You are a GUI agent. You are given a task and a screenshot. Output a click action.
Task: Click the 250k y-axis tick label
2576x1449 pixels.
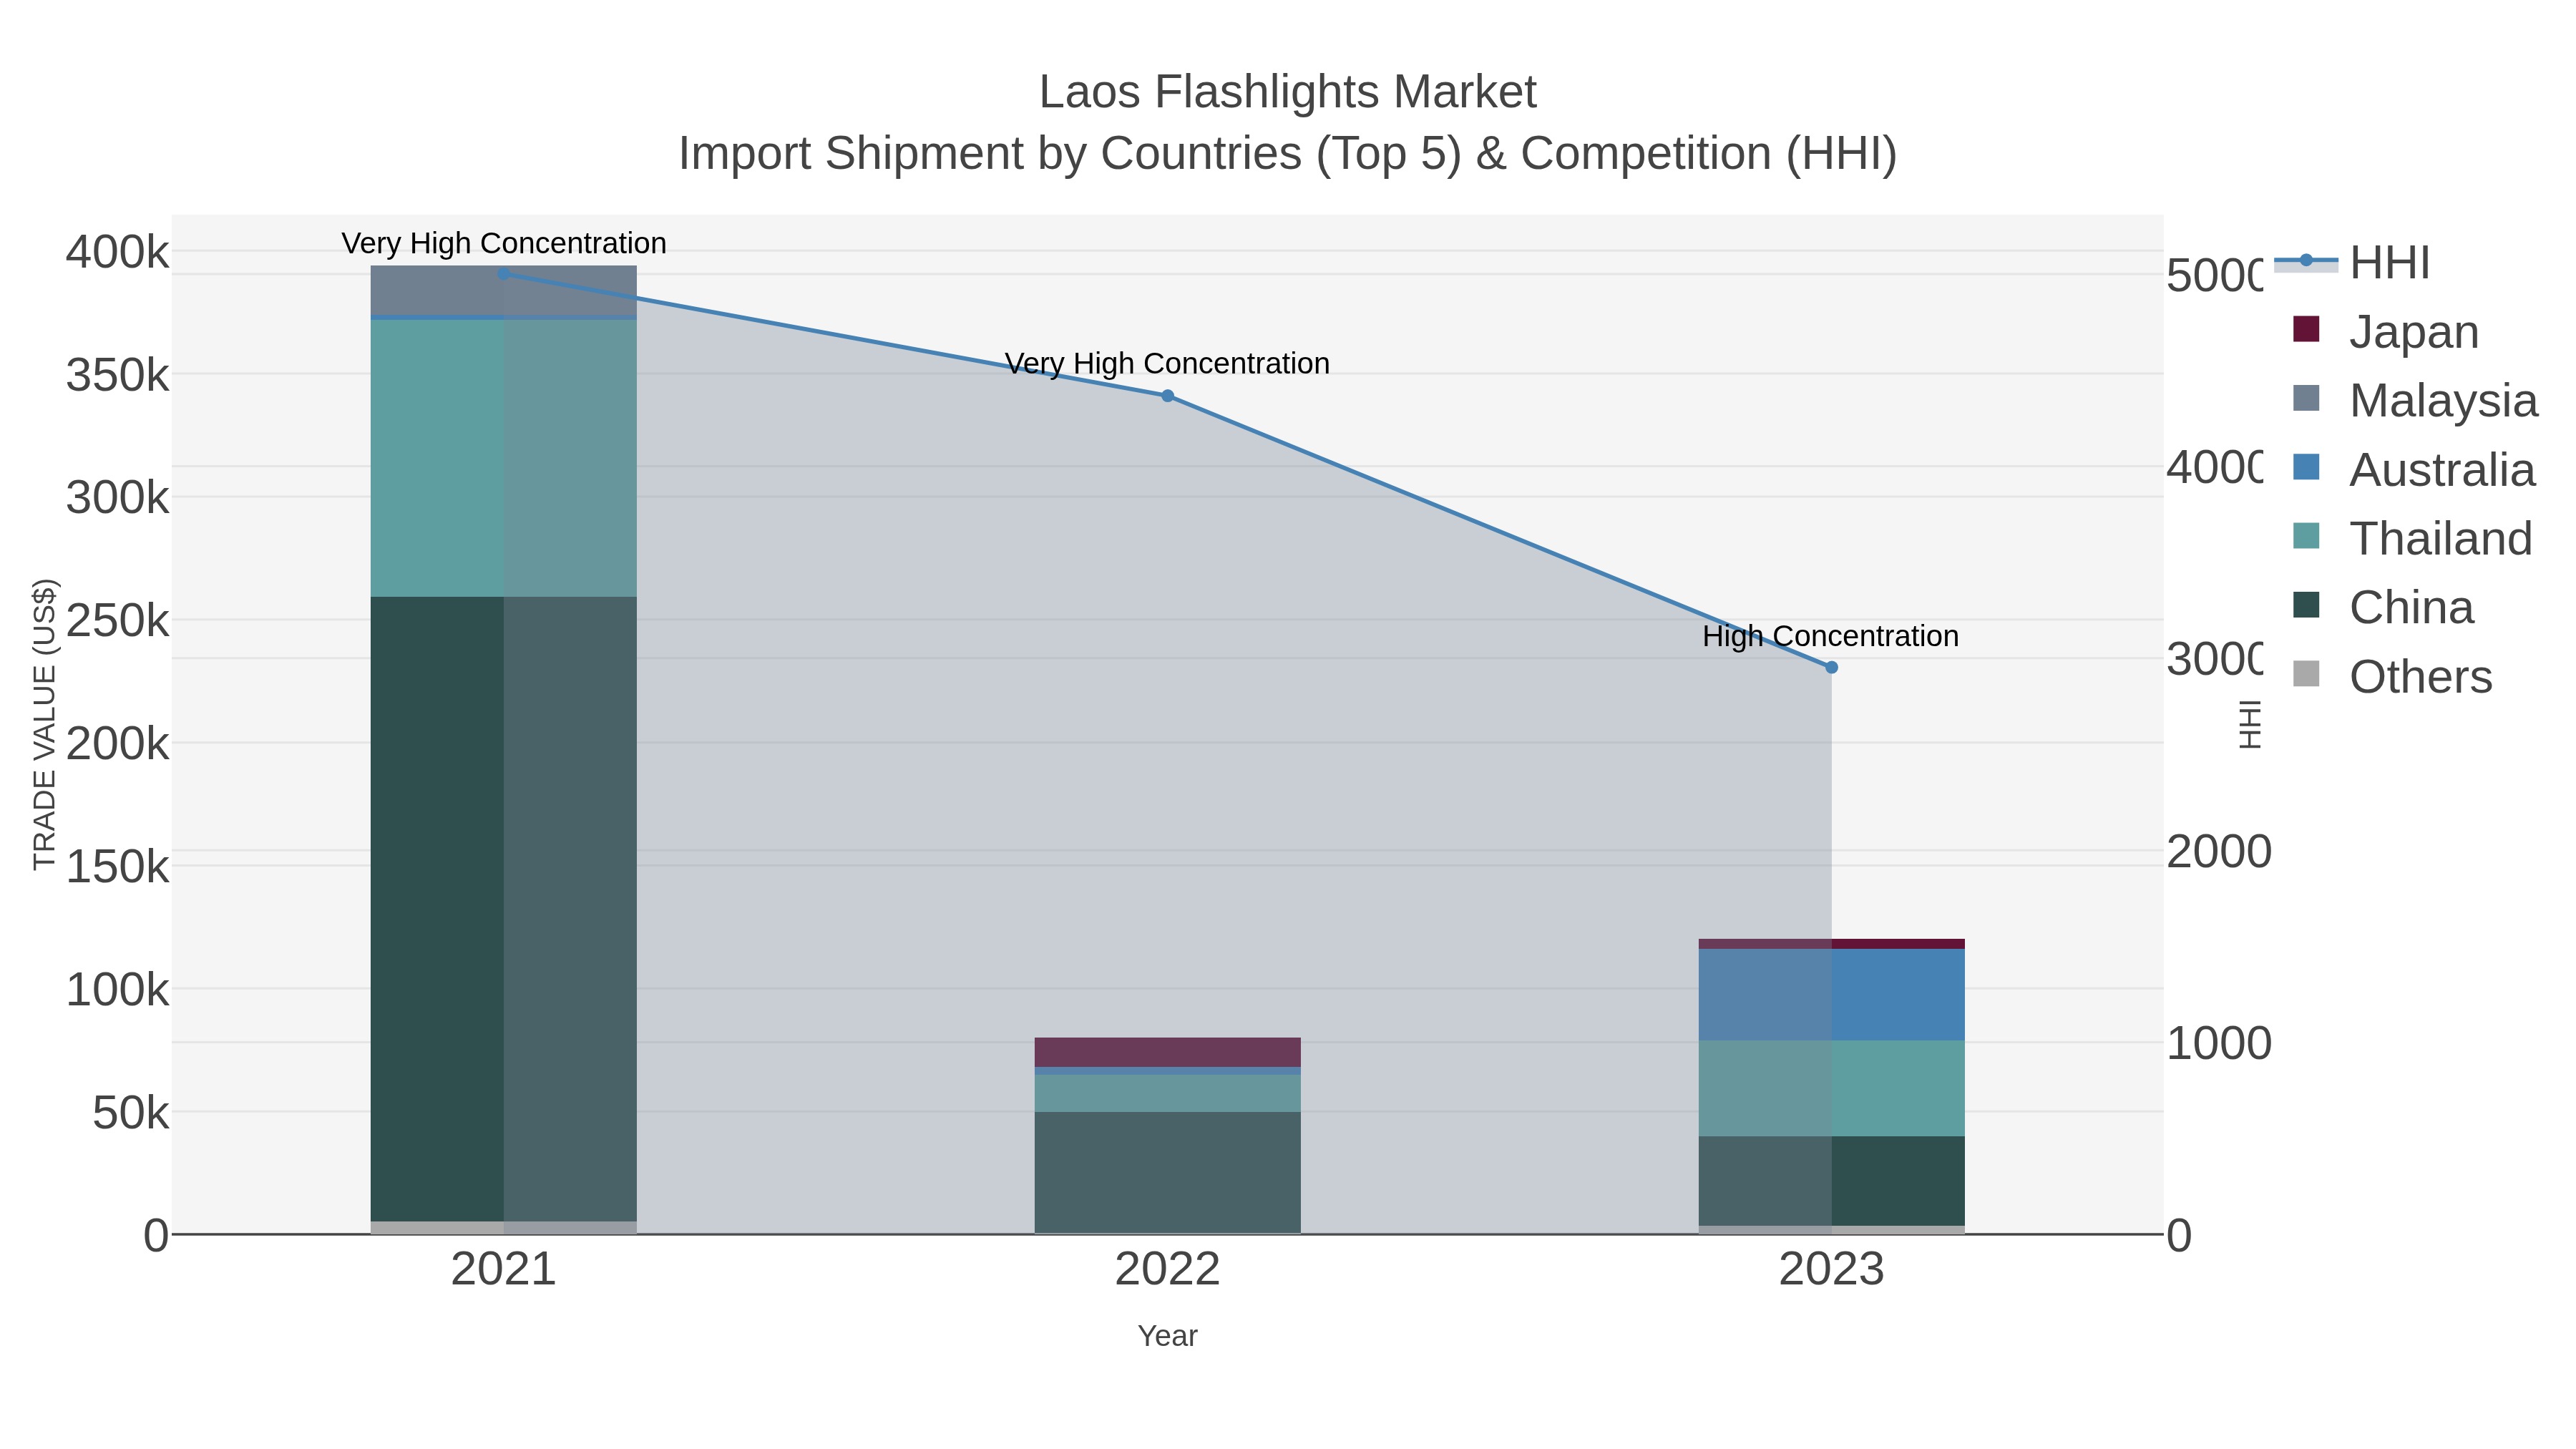point(117,621)
